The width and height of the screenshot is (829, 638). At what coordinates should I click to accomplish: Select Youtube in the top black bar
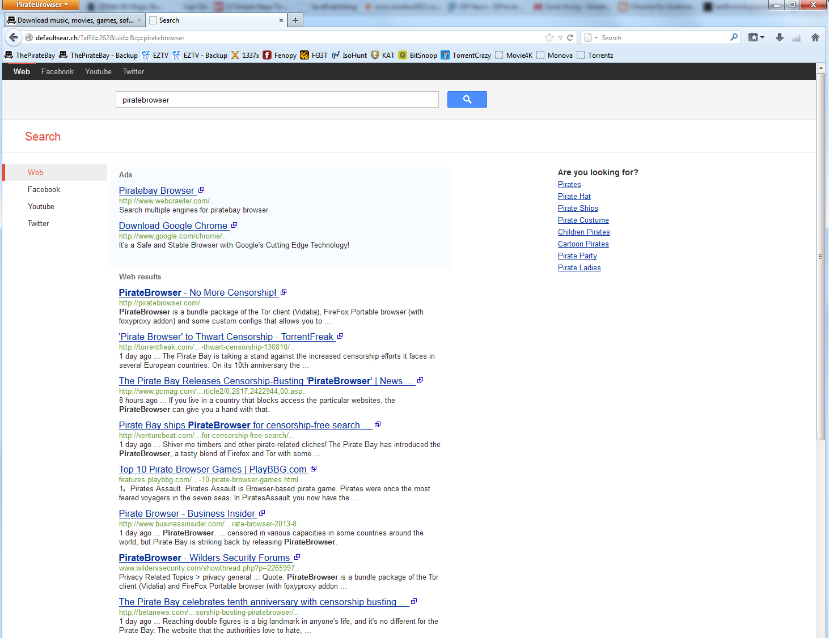tap(98, 72)
